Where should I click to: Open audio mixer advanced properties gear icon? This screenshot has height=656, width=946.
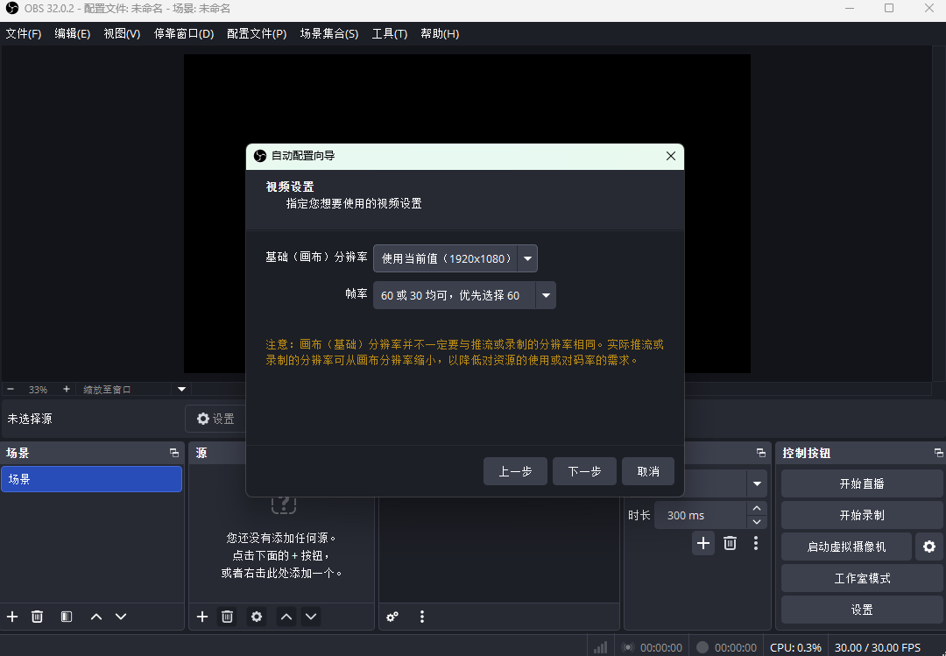392,617
